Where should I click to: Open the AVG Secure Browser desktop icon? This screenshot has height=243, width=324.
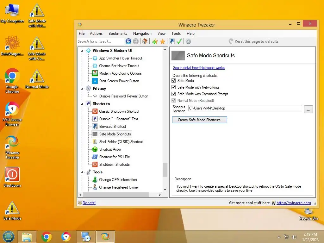tap(12, 114)
